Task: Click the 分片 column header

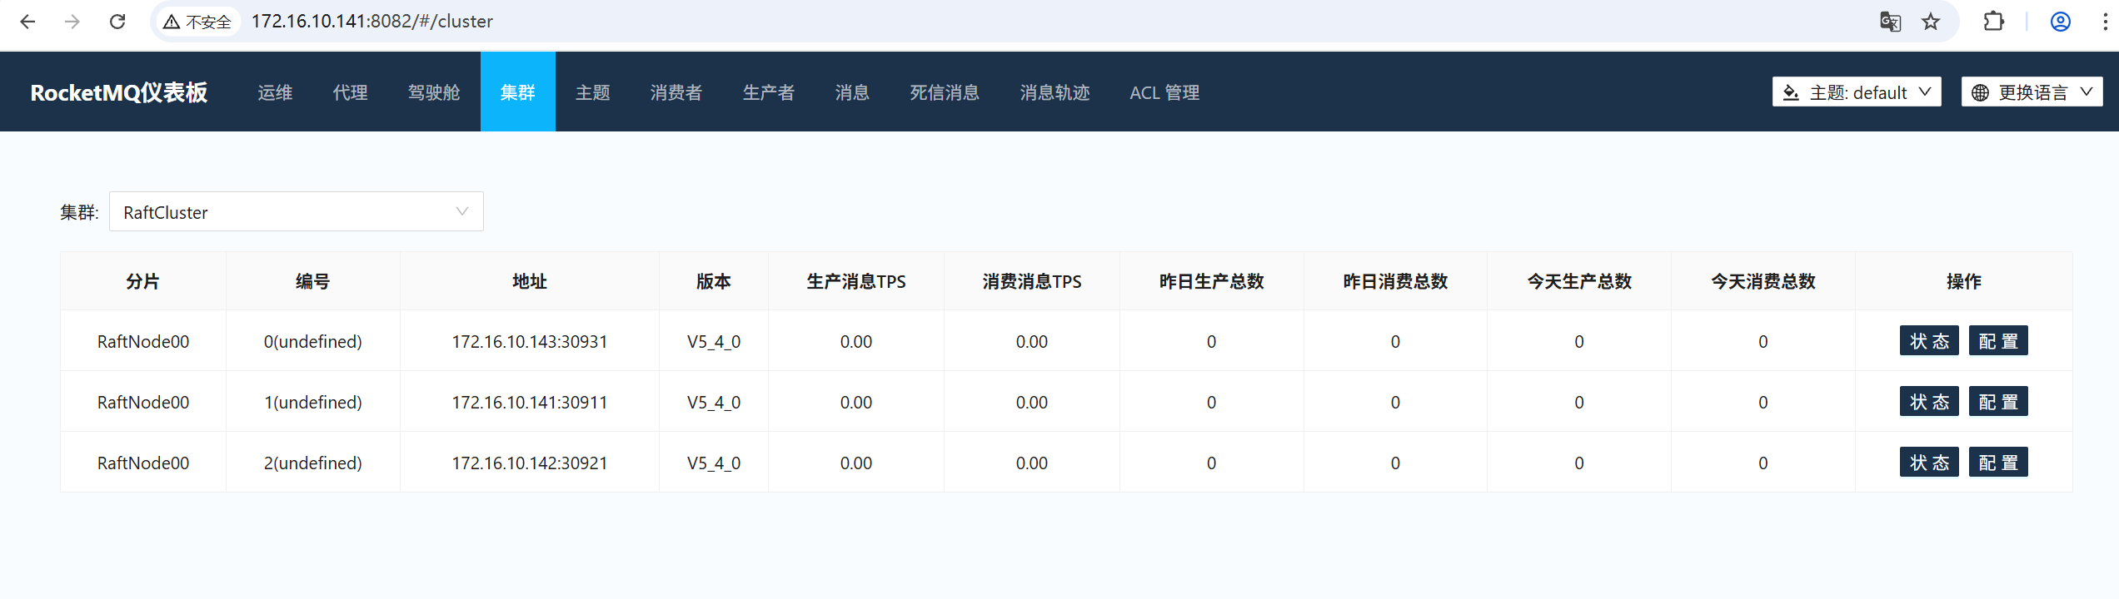Action: 143,281
